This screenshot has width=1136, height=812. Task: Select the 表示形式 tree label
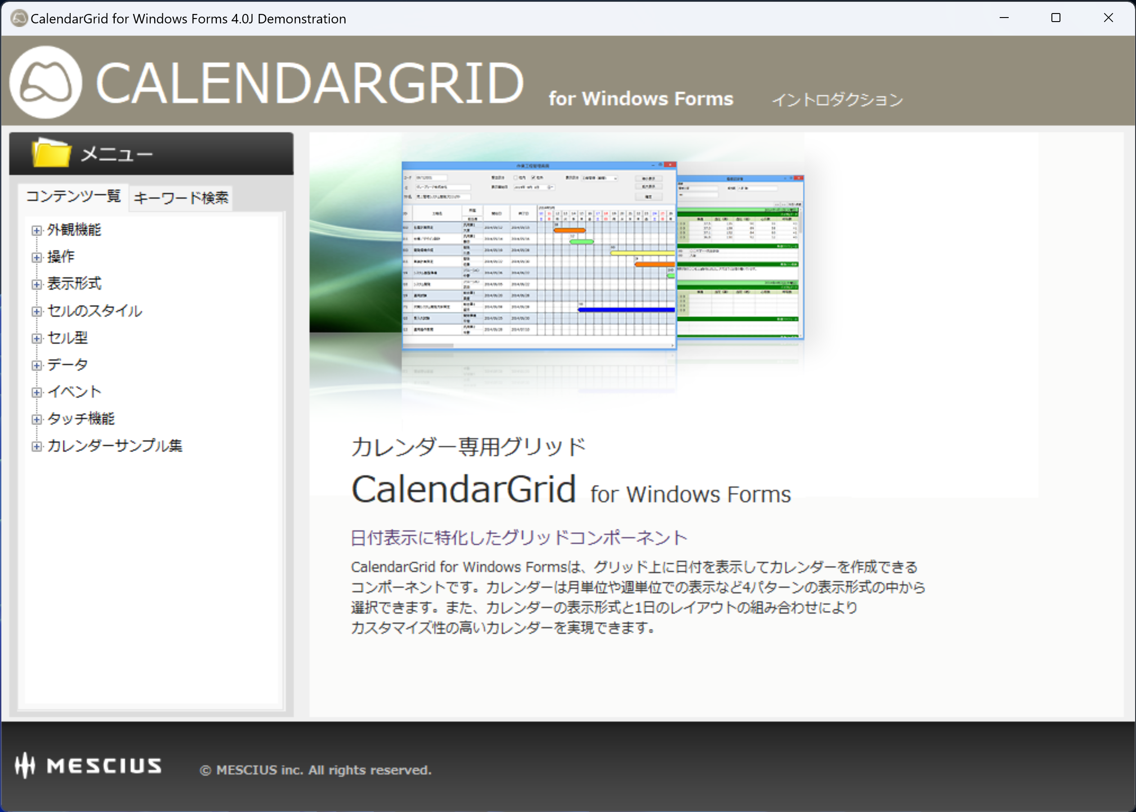coord(74,284)
